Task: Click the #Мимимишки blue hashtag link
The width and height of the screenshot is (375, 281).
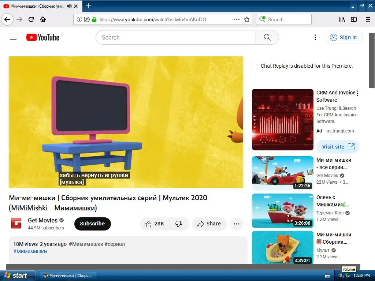Action: coord(30,251)
